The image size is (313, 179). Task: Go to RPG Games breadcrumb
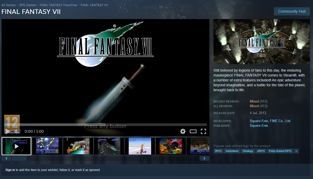click(x=28, y=5)
